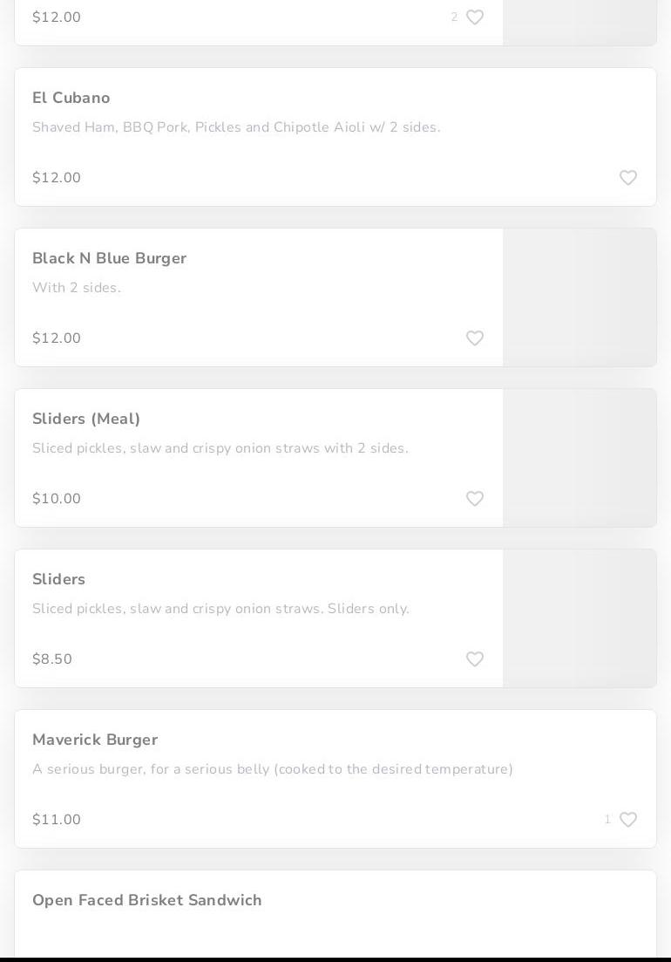Favorite the El Cubano sandwich with the heart
This screenshot has width=671, height=962.
628,178
